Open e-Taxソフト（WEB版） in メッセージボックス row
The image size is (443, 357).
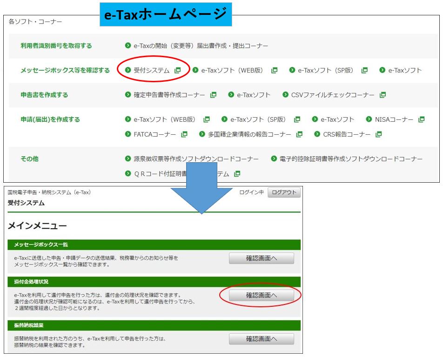pos(232,70)
